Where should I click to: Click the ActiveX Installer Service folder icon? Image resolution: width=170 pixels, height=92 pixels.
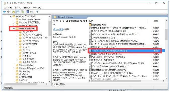pyautogui.click(x=17, y=19)
